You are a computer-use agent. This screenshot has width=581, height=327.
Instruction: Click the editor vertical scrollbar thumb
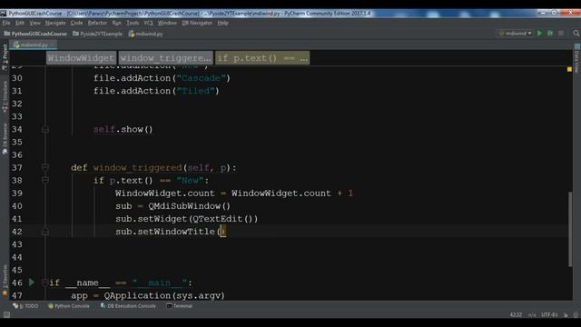pyautogui.click(x=570, y=229)
